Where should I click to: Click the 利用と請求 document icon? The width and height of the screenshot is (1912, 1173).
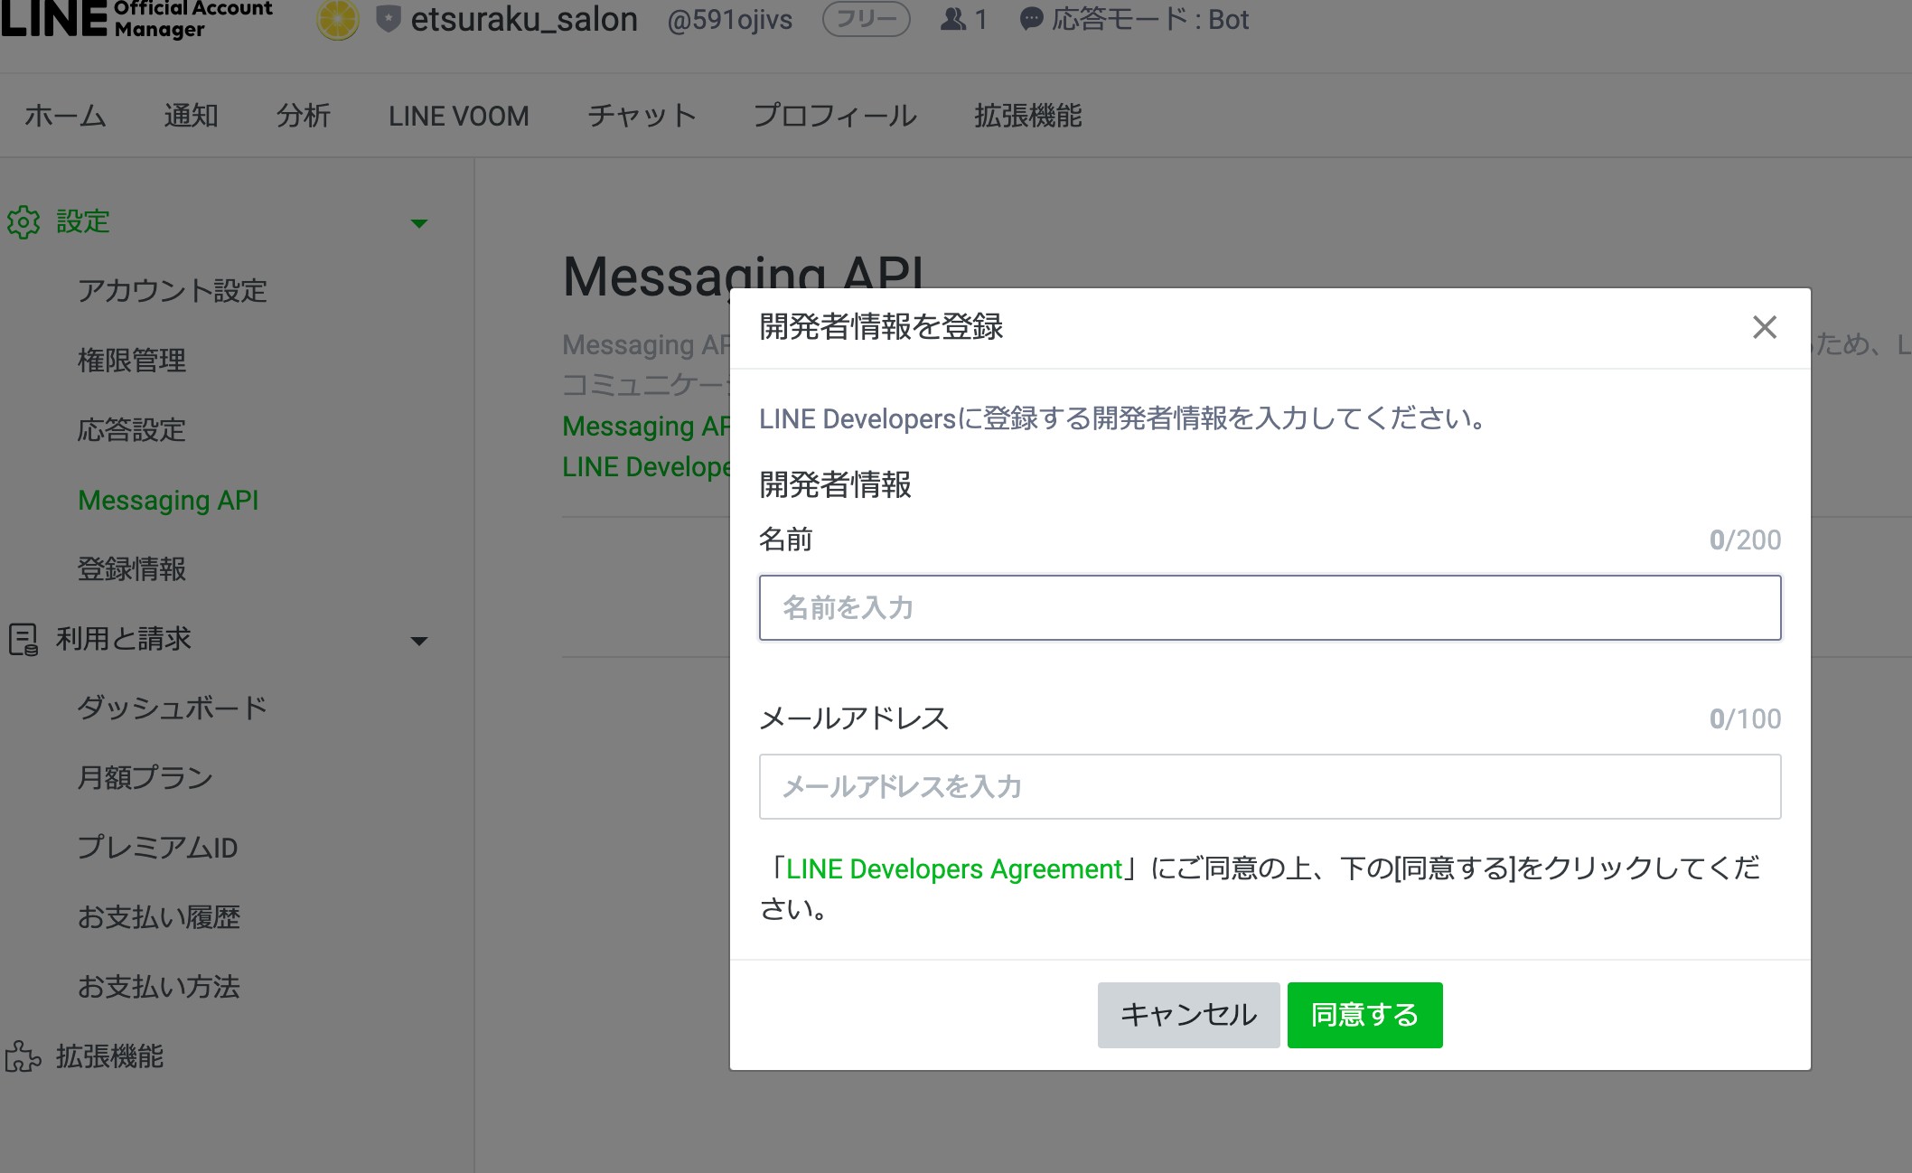pos(23,639)
